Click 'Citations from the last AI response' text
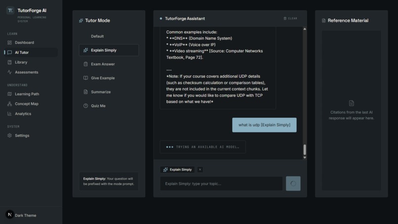The image size is (398, 224). tap(351, 115)
